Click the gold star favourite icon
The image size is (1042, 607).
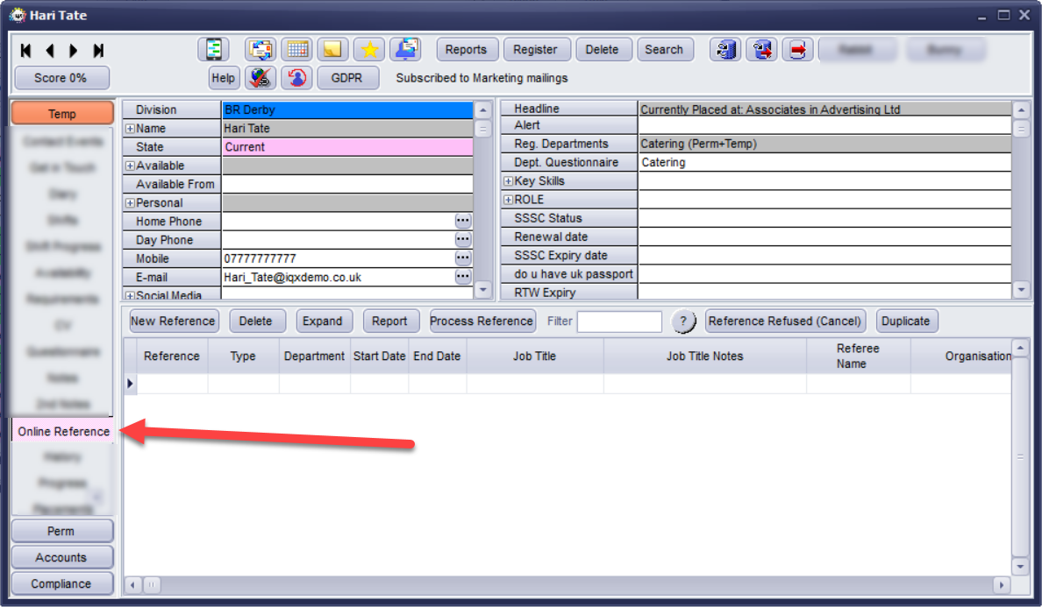click(369, 50)
